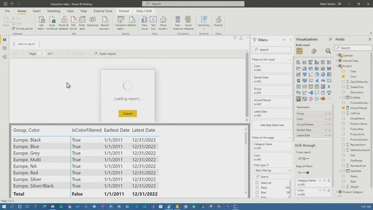Open the File menu
The image size is (373, 210).
pos(7,11)
